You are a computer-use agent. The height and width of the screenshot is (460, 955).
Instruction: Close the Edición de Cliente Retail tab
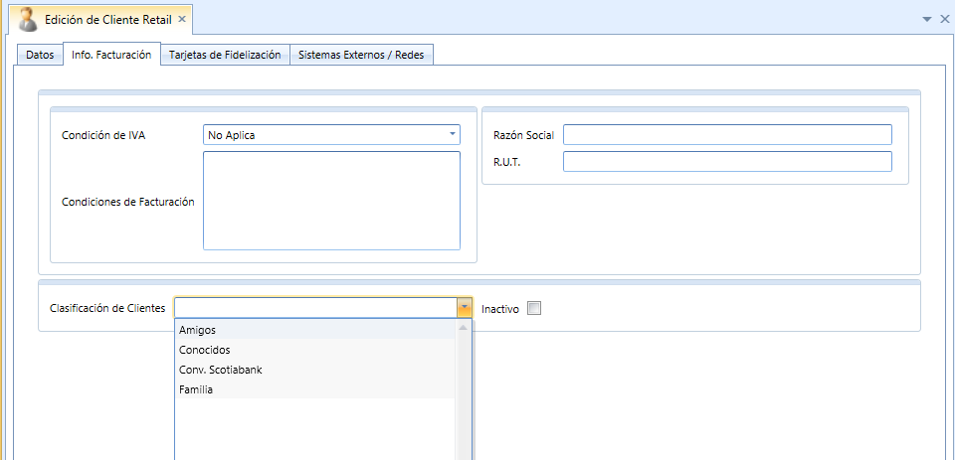(181, 20)
